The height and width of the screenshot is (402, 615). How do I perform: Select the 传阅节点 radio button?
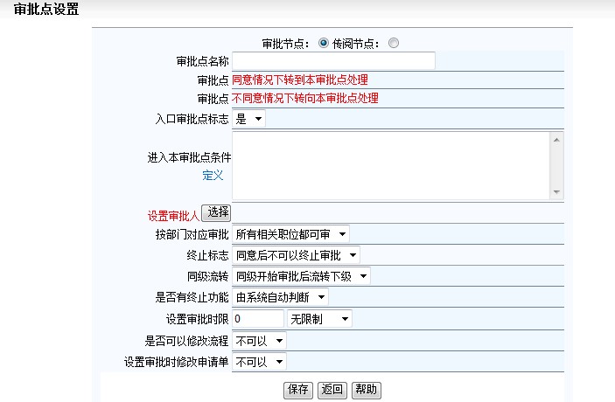[393, 43]
